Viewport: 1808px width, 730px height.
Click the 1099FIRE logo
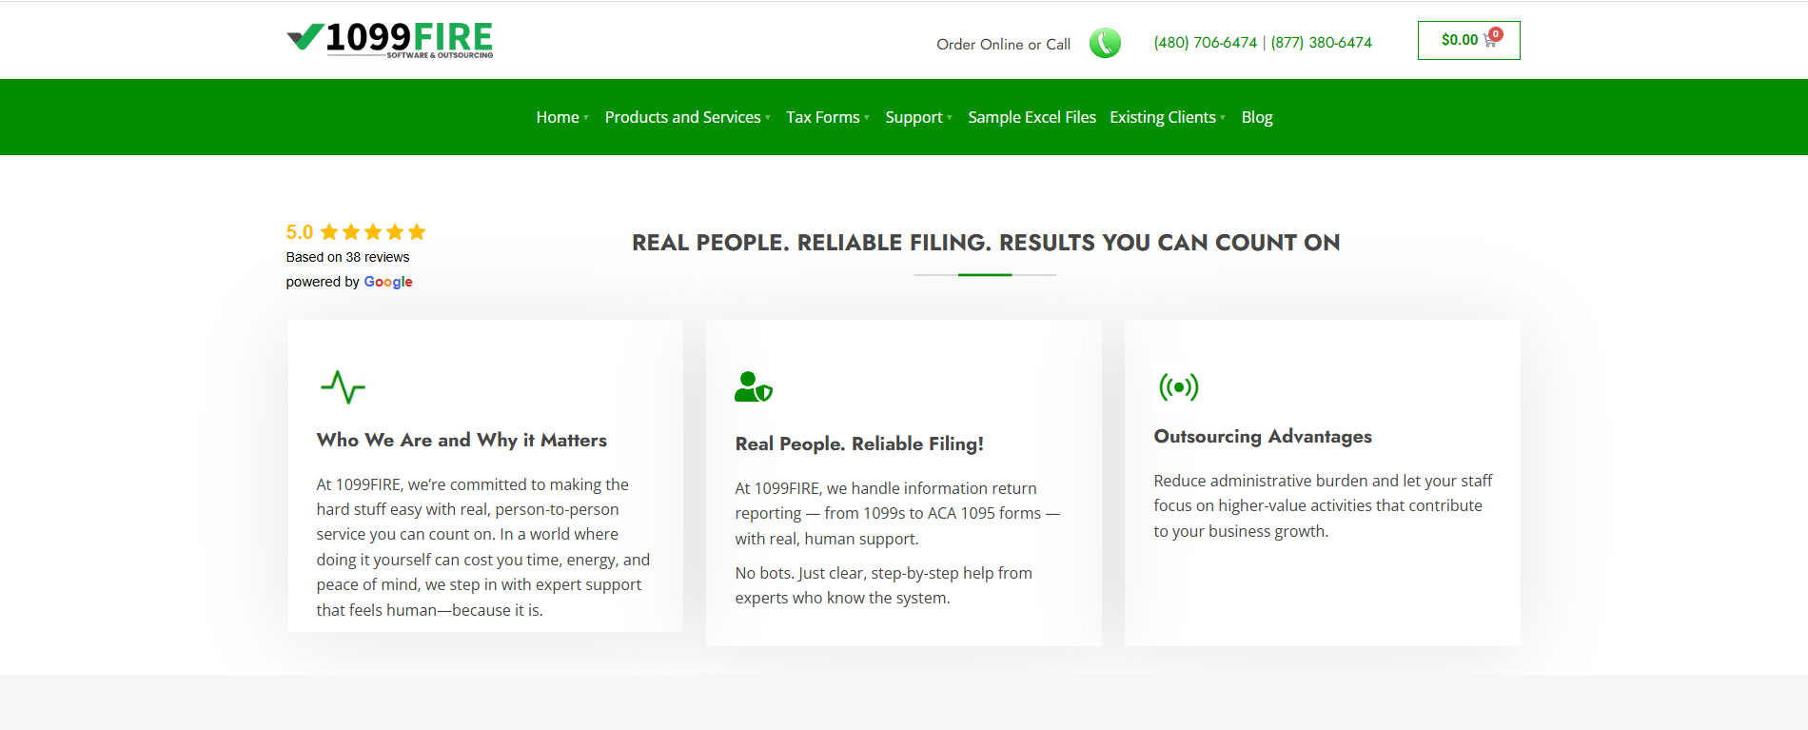[x=390, y=40]
